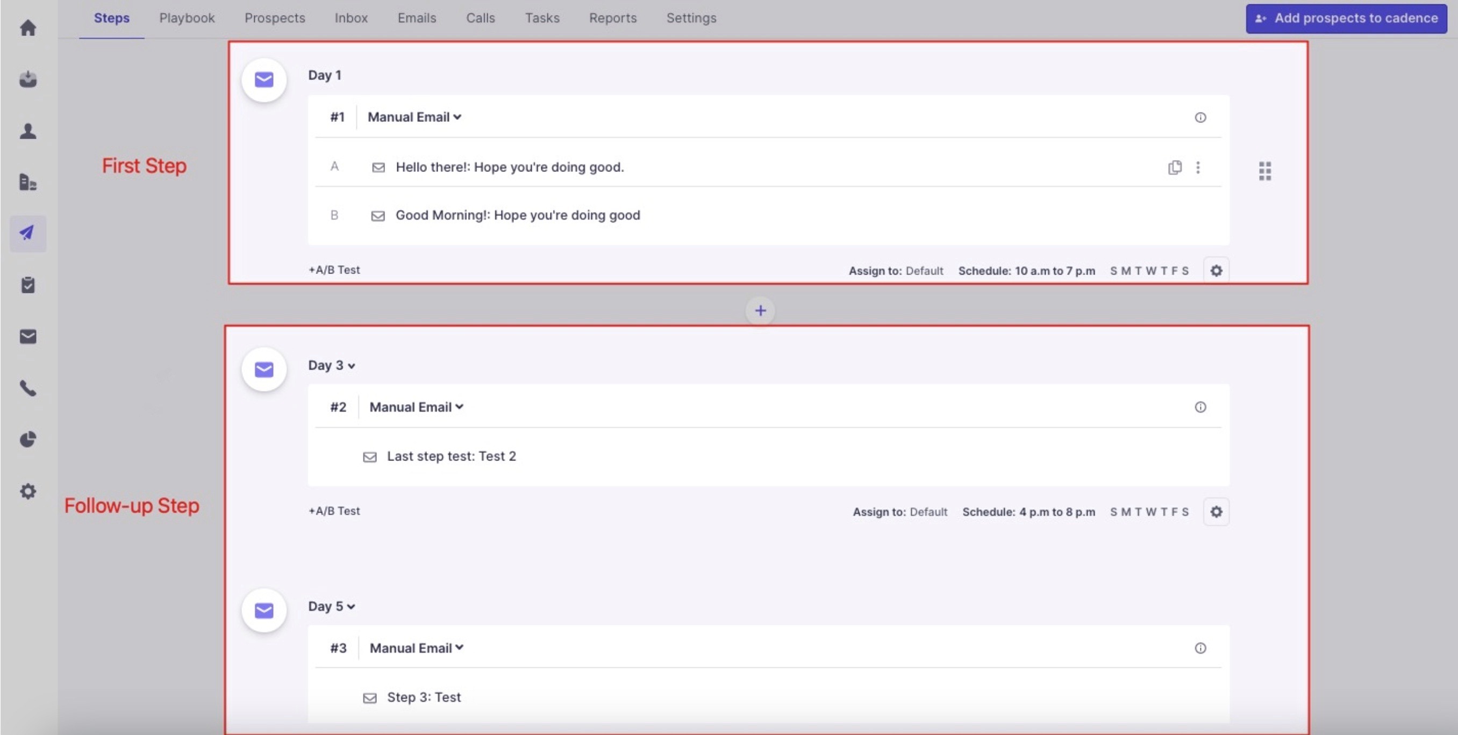Open the phone calls sidebar icon
Viewport: 1458px width, 735px height.
point(28,388)
